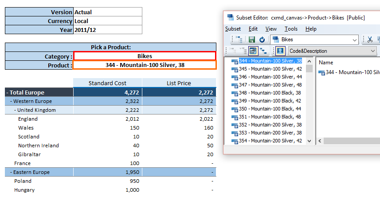Viewport: 380px width, 201px height.
Task: Click the Save subset floppy disk icon
Action: point(252,40)
